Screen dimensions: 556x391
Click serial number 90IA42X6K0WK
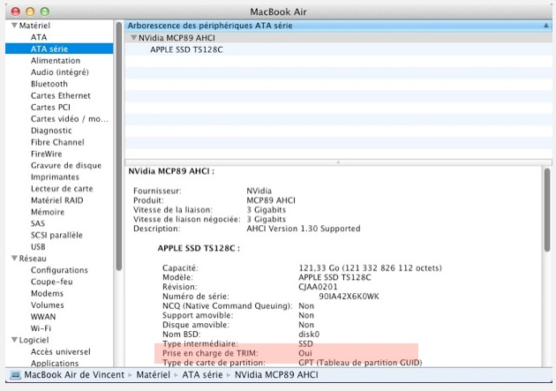pyautogui.click(x=349, y=297)
